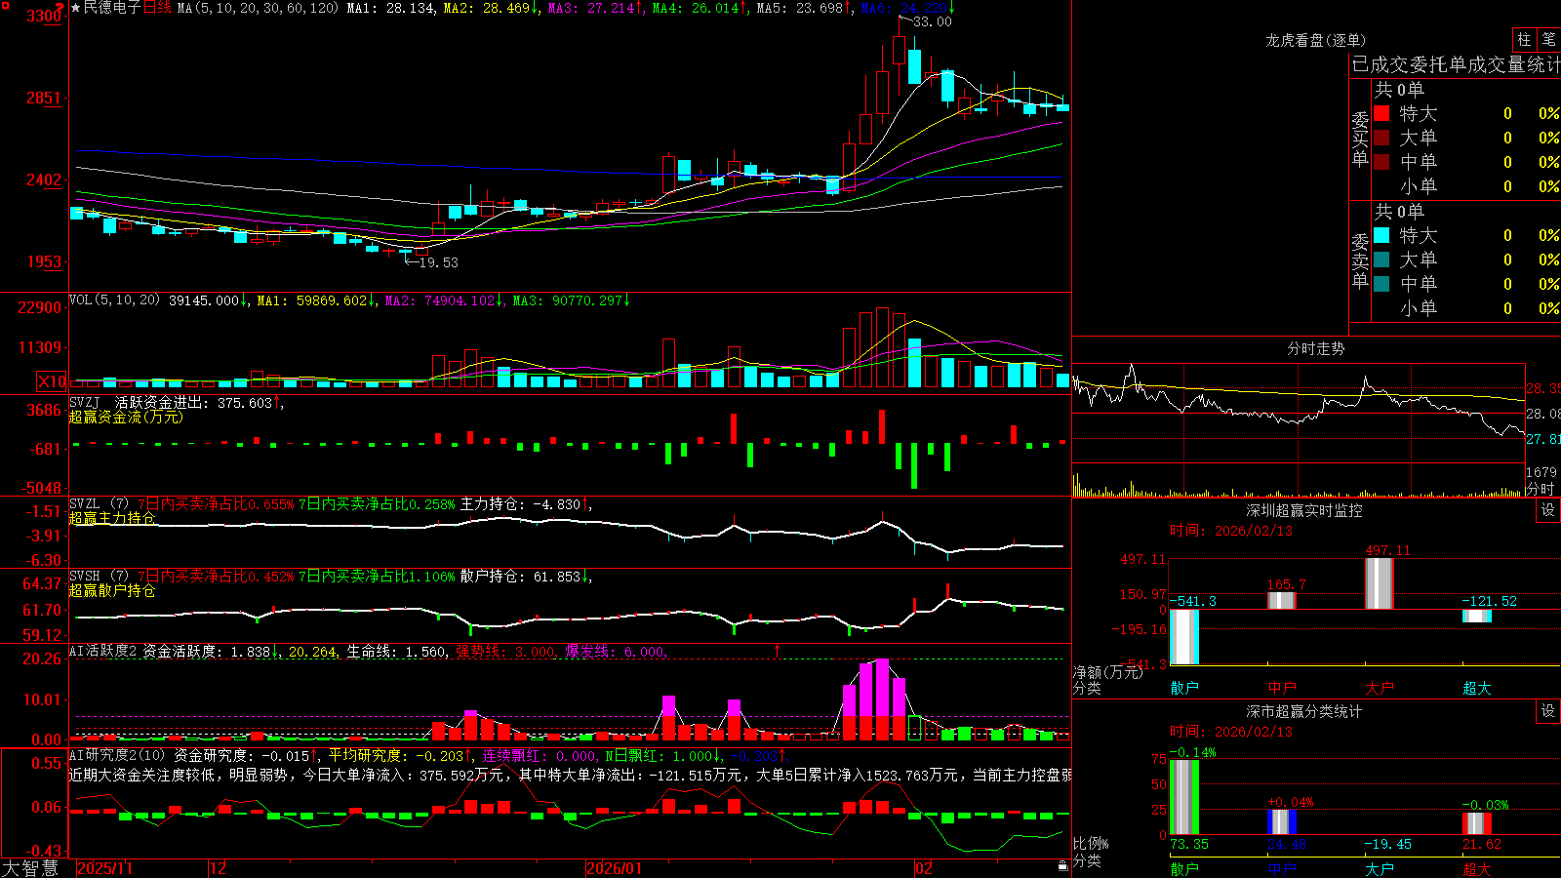This screenshot has width=1561, height=878.
Task: Click the -19.45 大户 value in 分类统计
Action: click(x=1387, y=844)
